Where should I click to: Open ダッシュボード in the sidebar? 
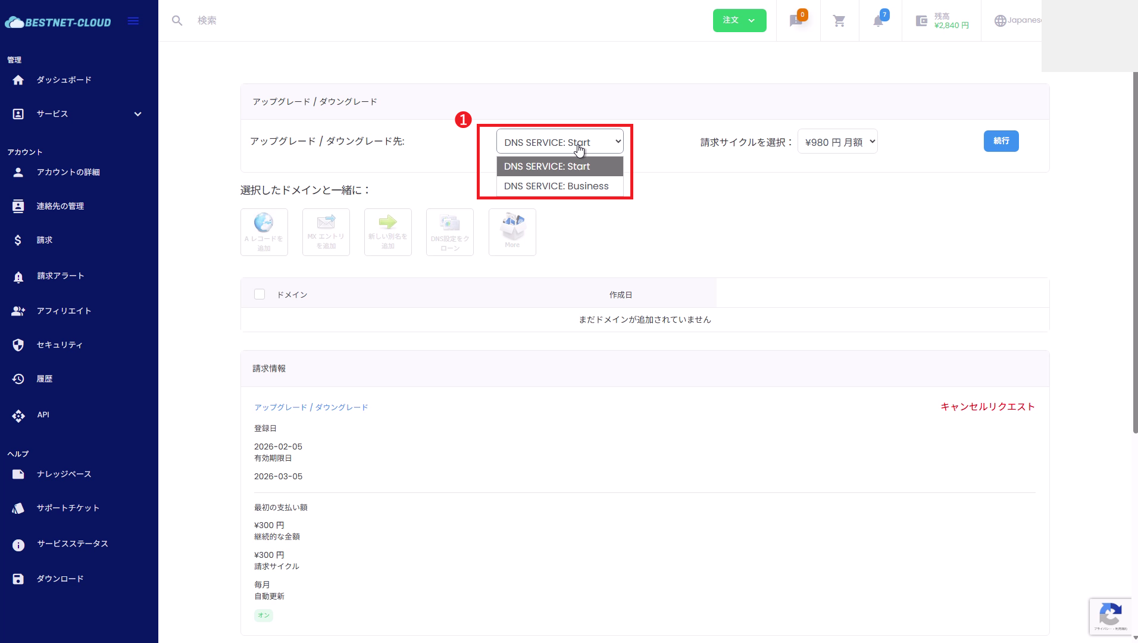pos(64,80)
